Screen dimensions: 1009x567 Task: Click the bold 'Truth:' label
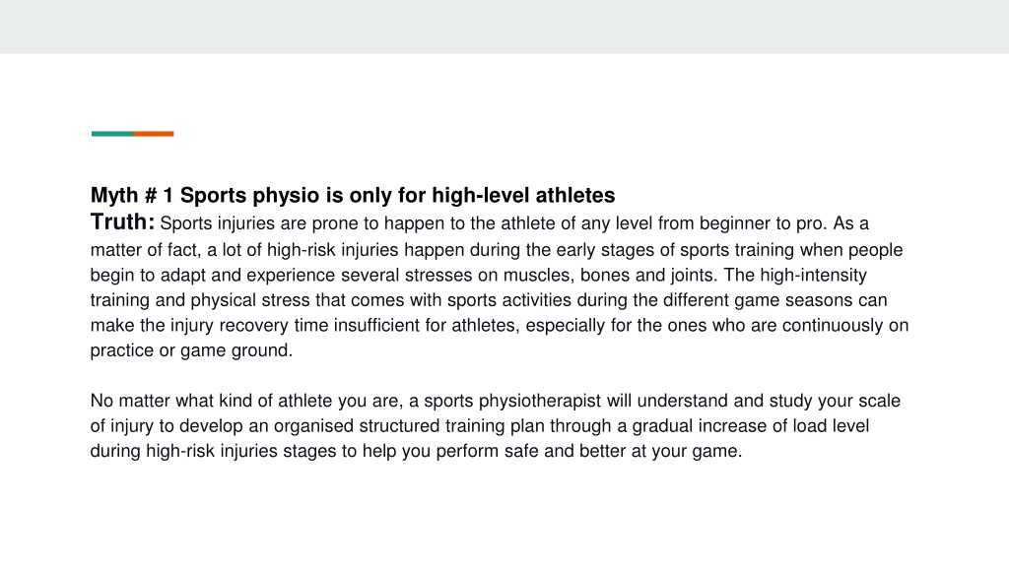click(x=122, y=221)
